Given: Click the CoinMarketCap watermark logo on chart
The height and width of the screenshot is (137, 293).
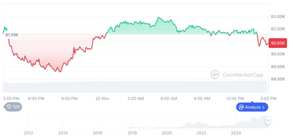Looking at the screenshot, I should pos(215,74).
